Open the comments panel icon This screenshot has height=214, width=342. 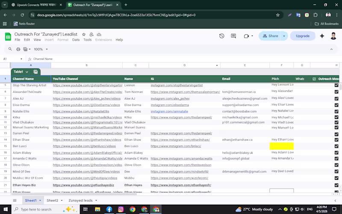234,36
